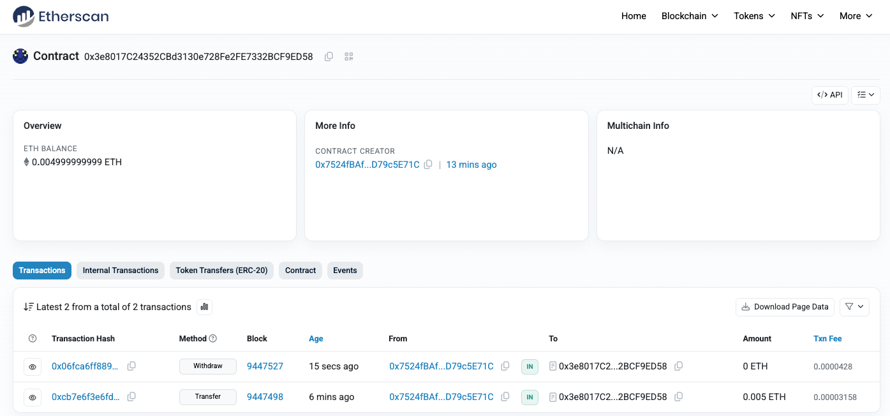Click contract file icon in Withdraw row
Image resolution: width=890 pixels, height=416 pixels.
click(553, 366)
